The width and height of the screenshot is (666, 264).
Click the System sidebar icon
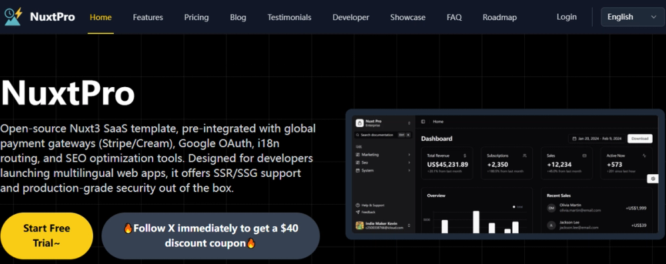click(358, 170)
